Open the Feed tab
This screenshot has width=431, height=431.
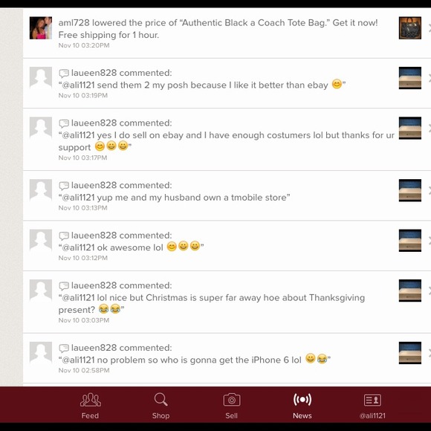pos(90,406)
